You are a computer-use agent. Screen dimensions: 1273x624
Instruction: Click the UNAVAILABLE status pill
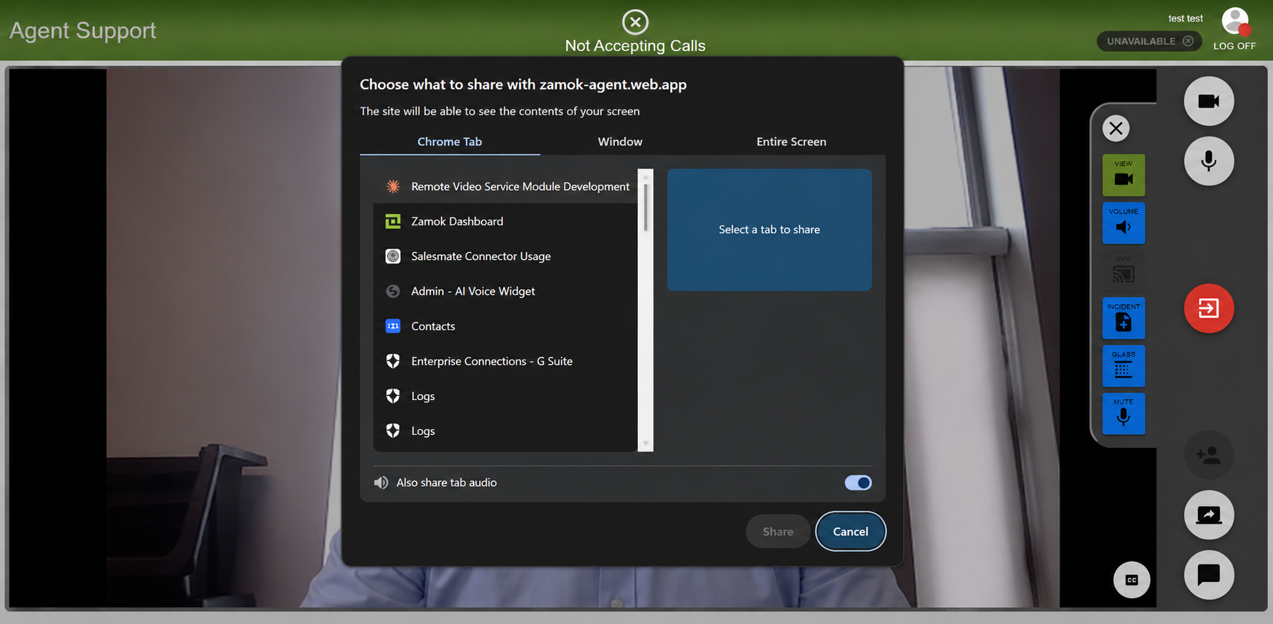point(1149,41)
